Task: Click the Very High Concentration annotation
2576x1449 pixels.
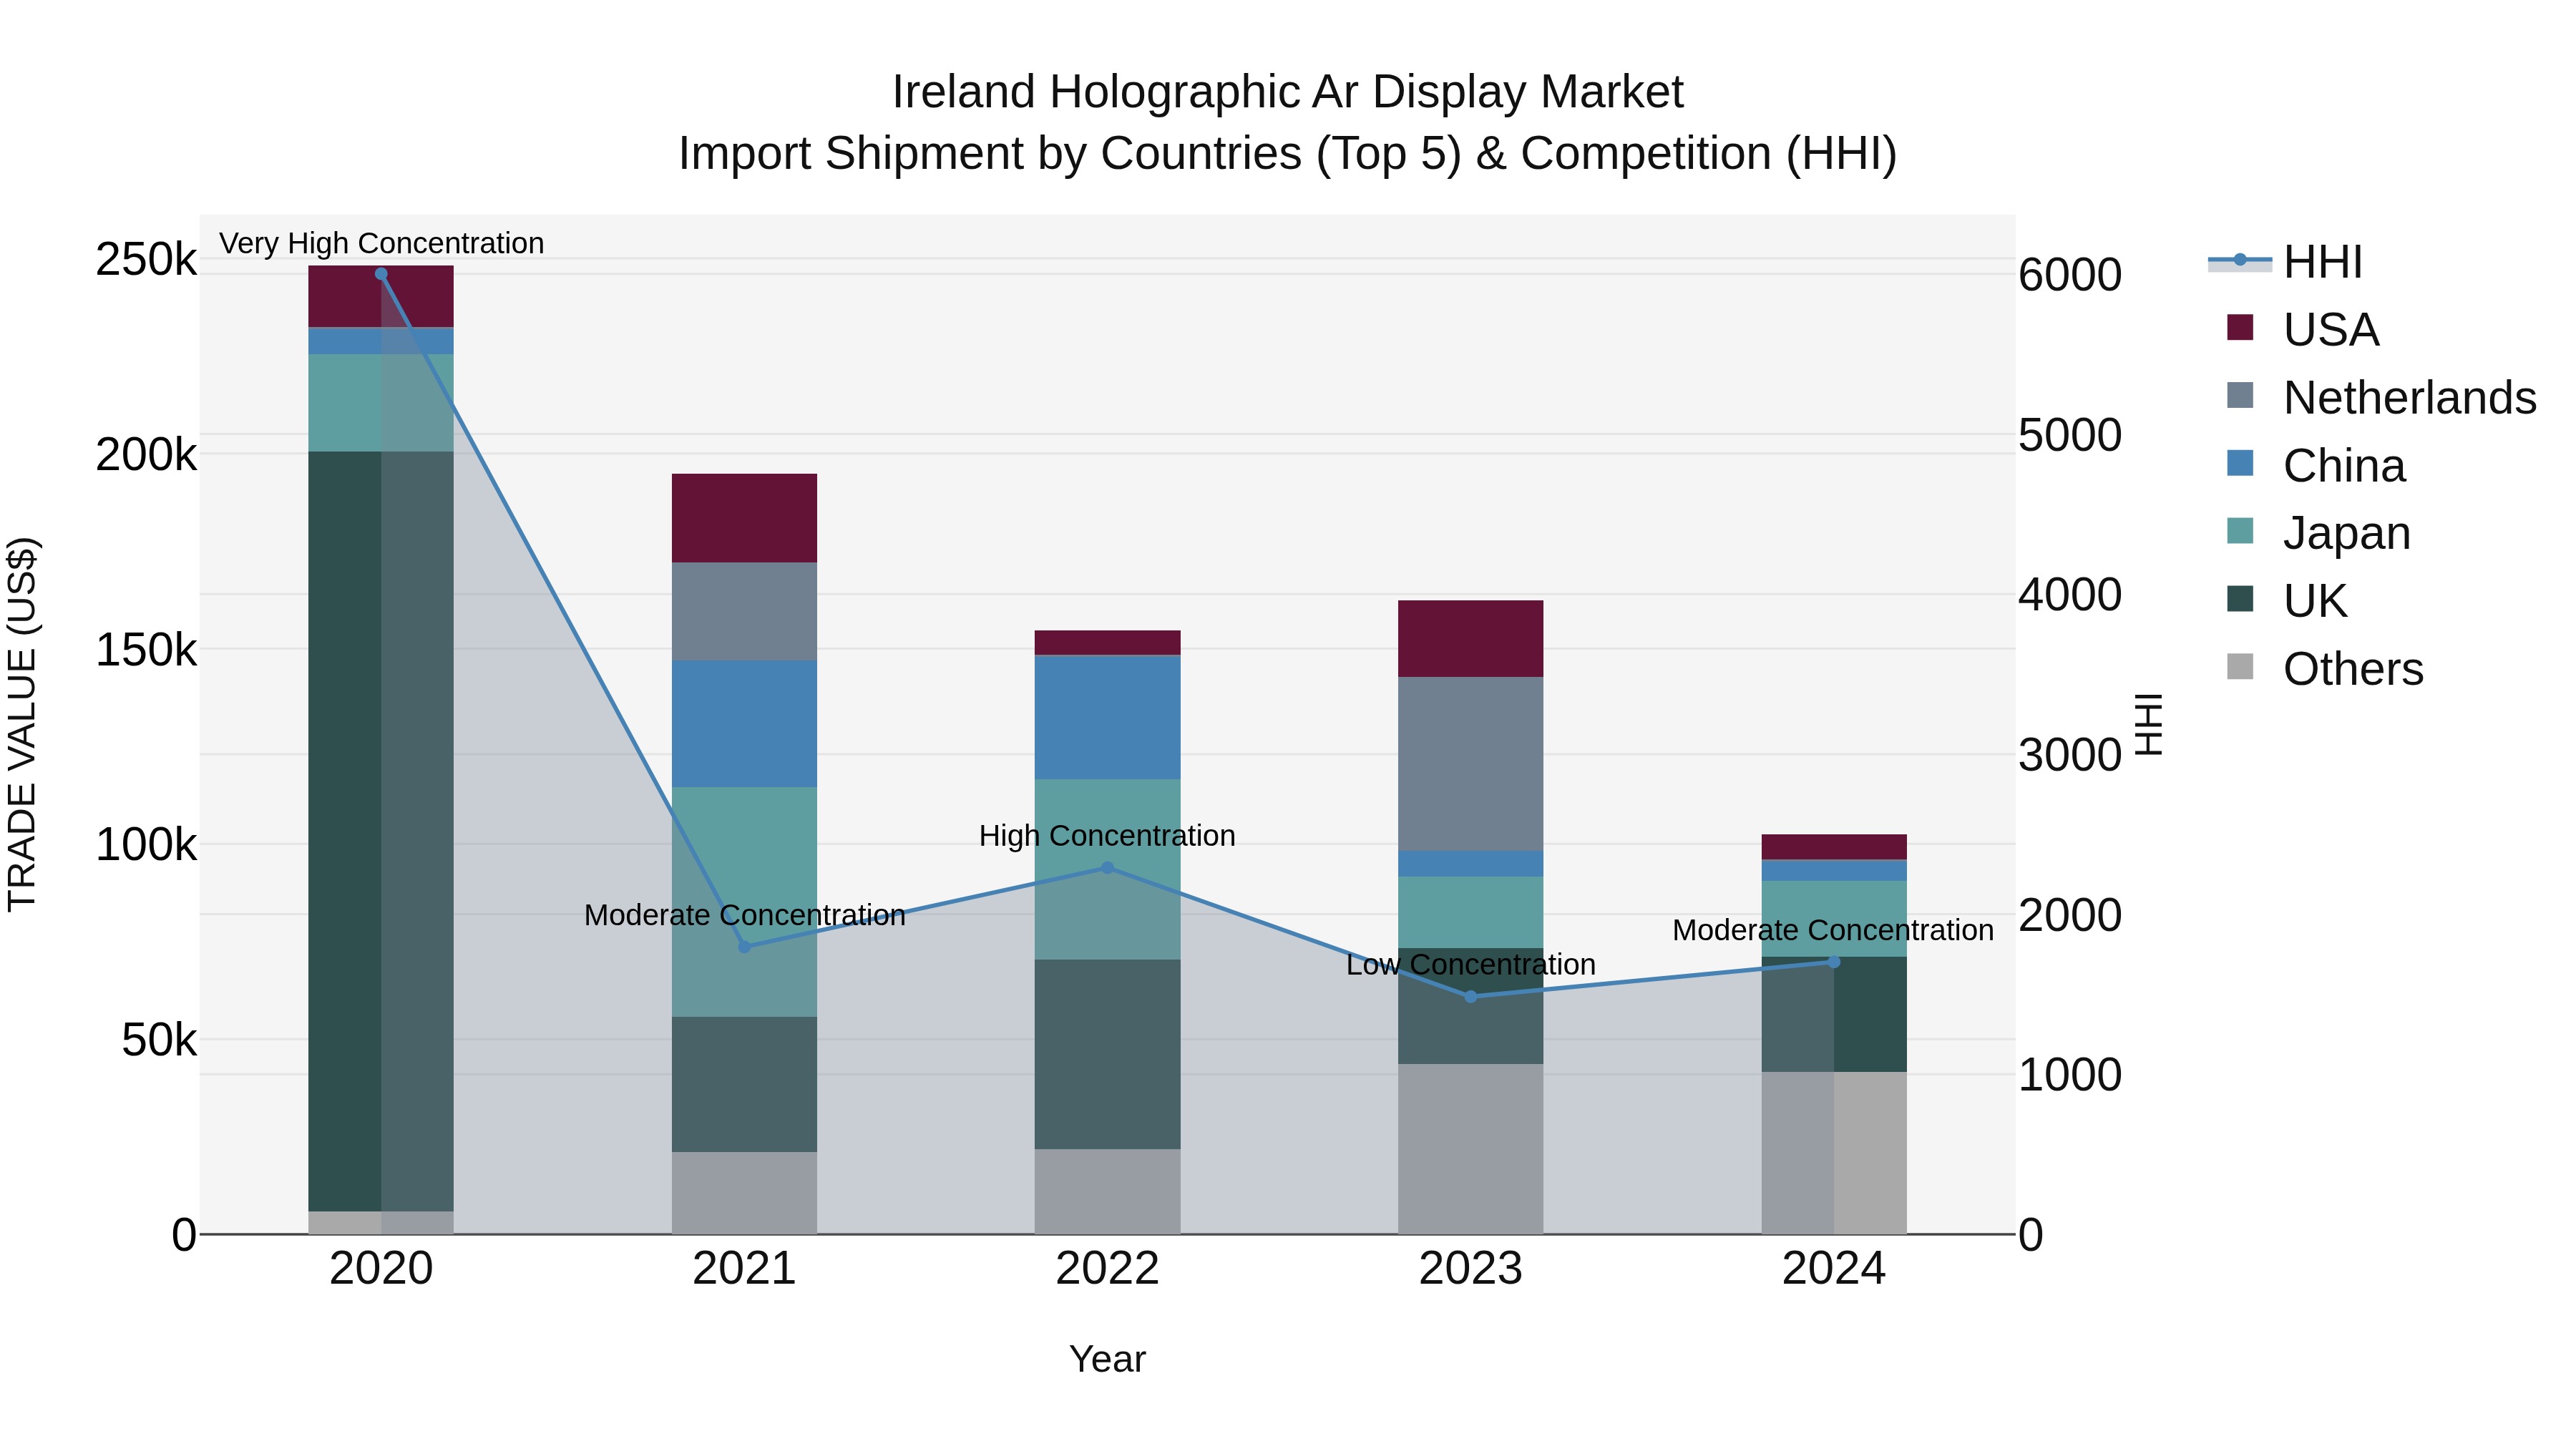Action: [381, 243]
